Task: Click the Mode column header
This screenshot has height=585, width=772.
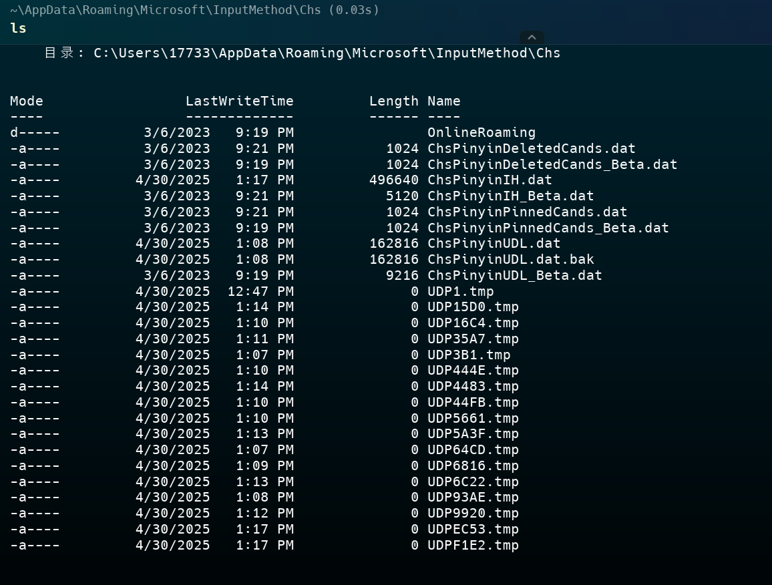Action: [27, 101]
